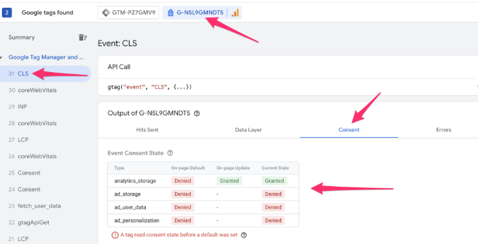Expand the gtag event API call code
Viewport: 478px width, 244px height.
click(150, 87)
